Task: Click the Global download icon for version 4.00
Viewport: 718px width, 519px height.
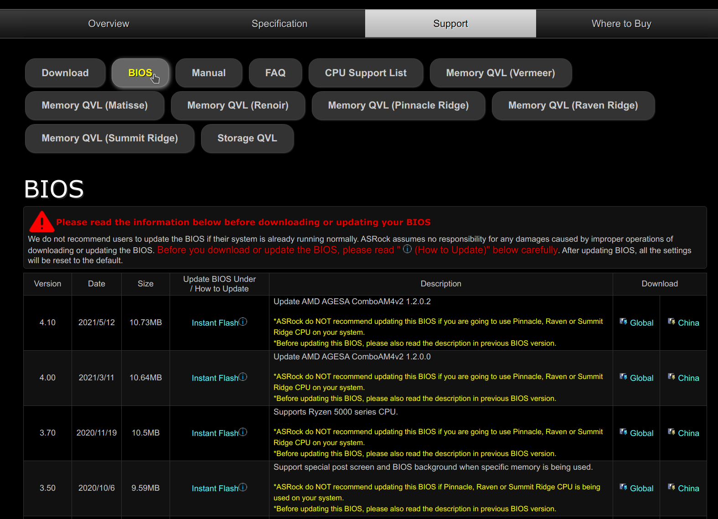Action: [x=623, y=377]
